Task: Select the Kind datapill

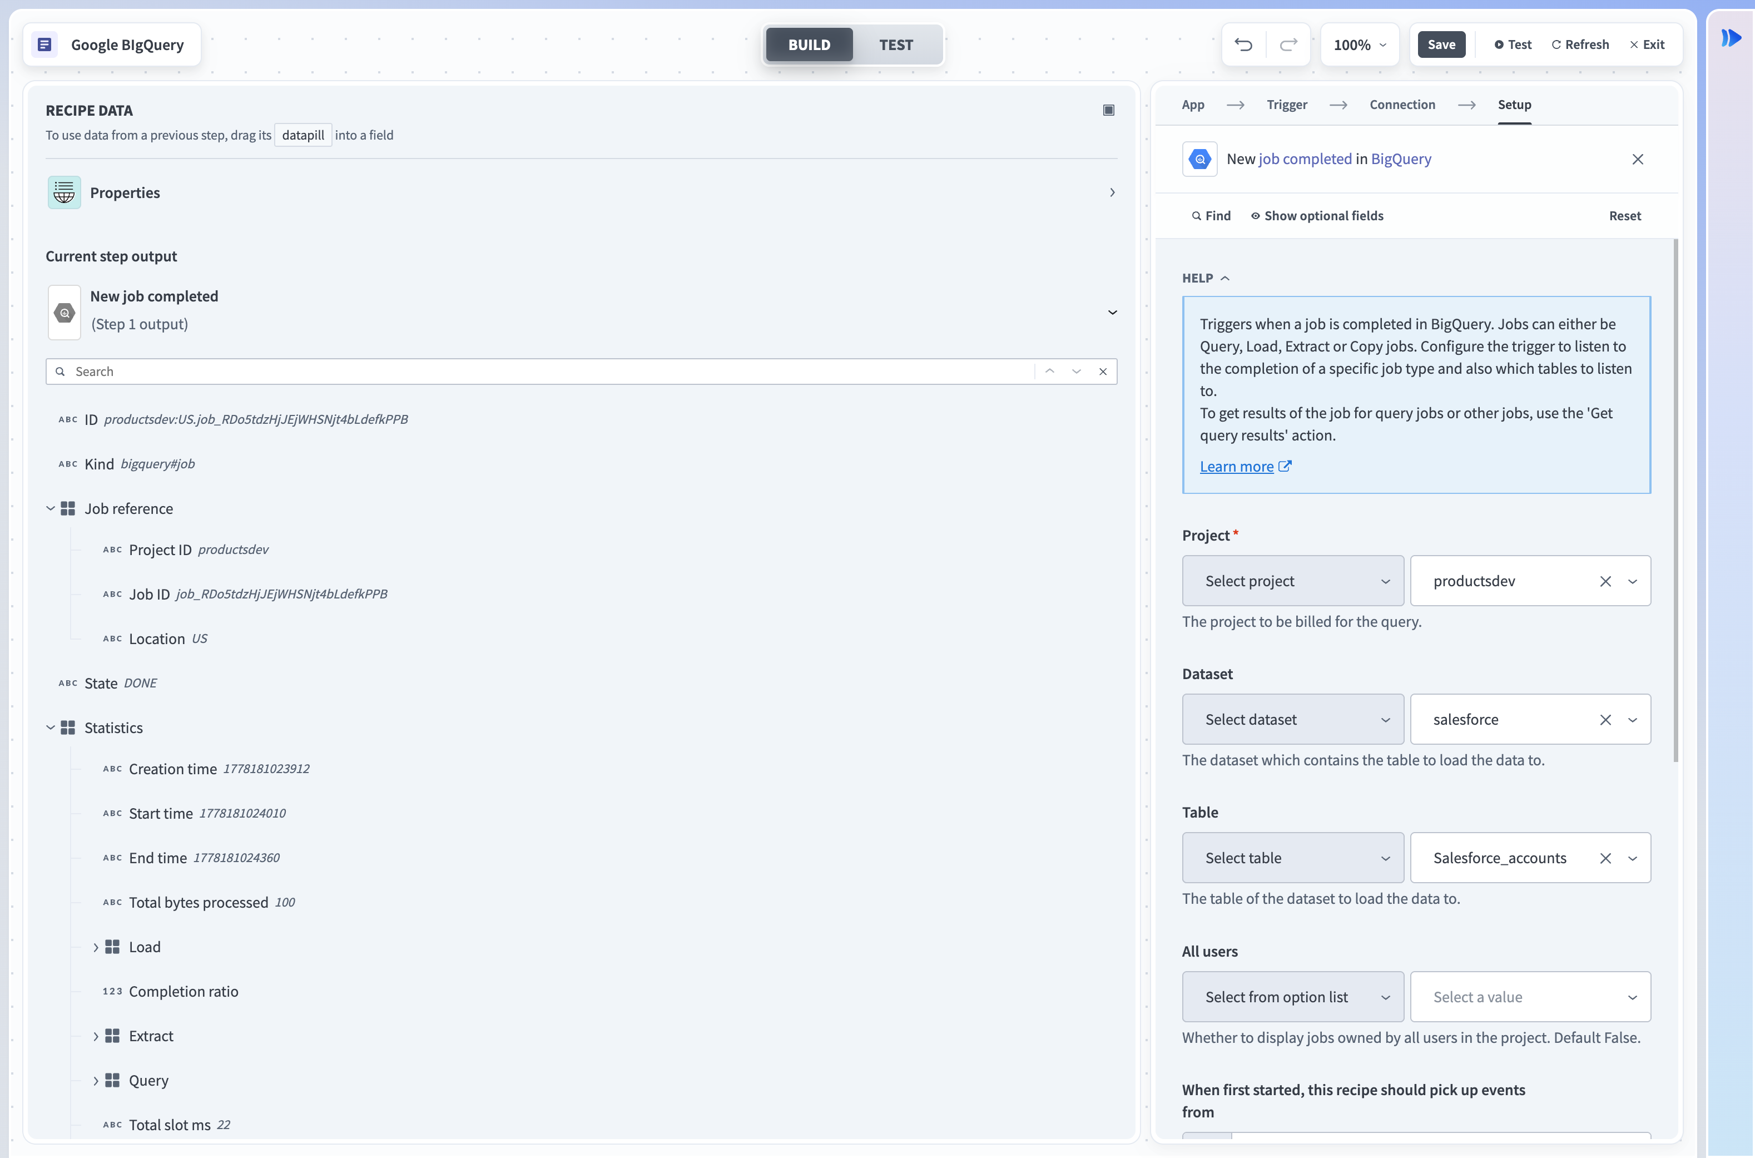Action: pyautogui.click(x=127, y=464)
